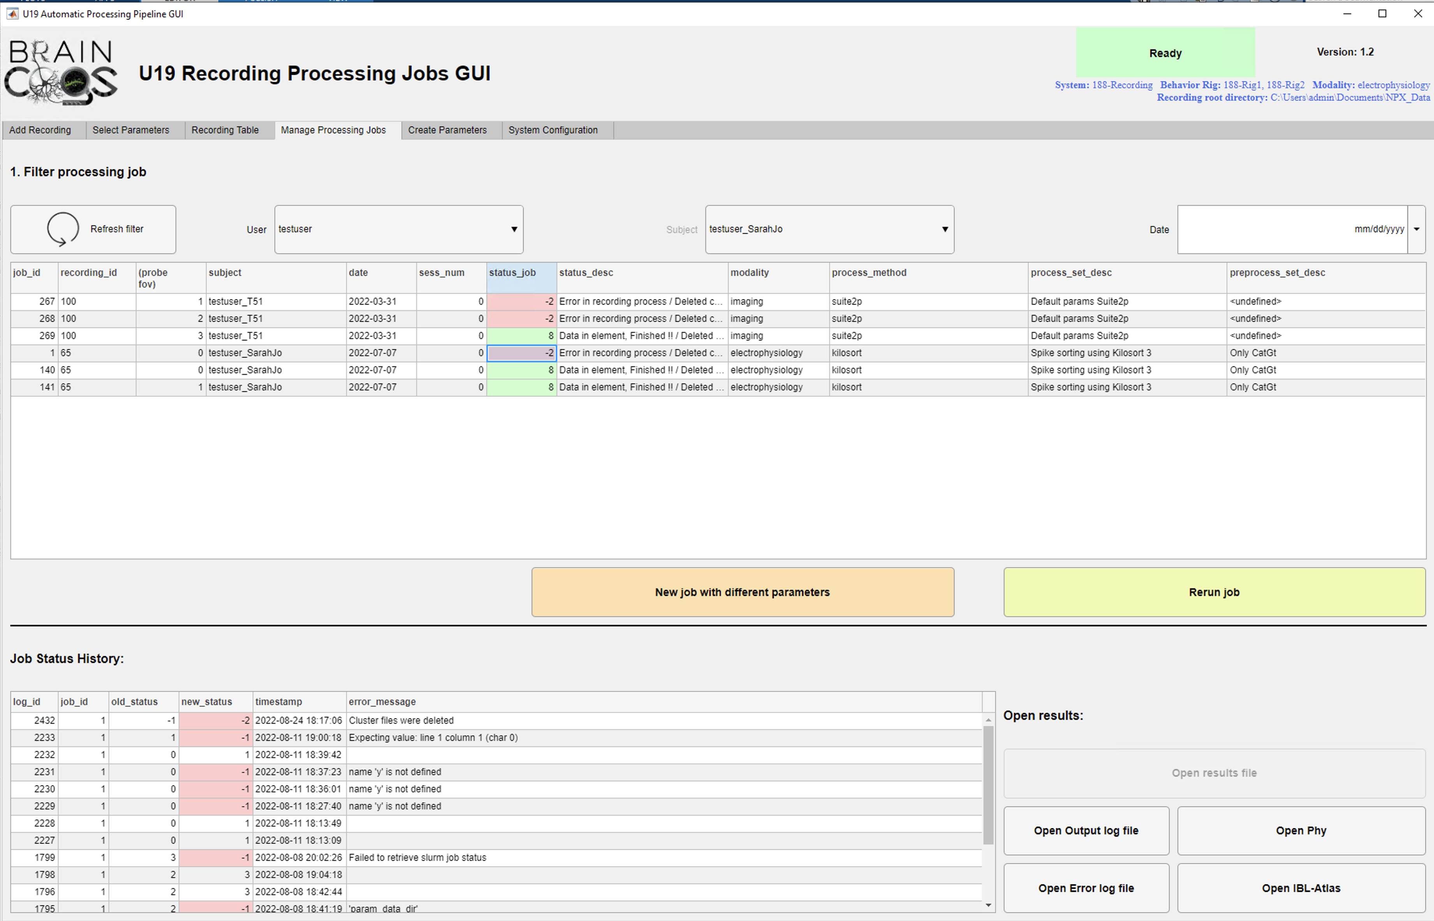Click the job_id column header in jobs table
Screen dimensions: 1434x921
(x=34, y=278)
